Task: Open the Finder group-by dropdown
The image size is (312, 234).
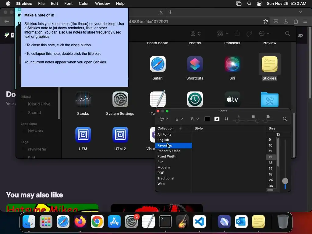Action: tap(222, 34)
